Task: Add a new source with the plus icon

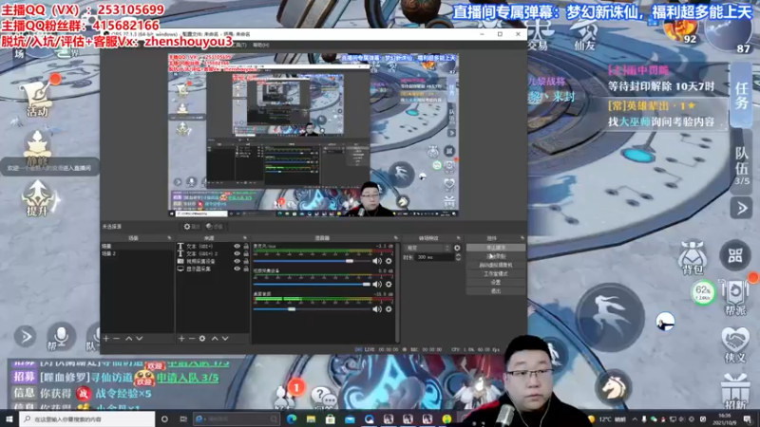Action: tap(181, 339)
